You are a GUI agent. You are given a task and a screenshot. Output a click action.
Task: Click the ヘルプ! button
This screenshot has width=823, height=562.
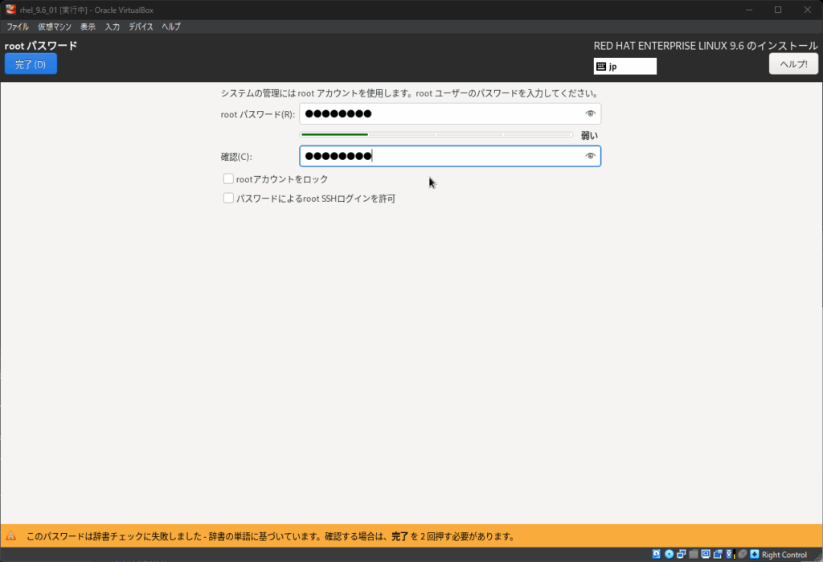[x=793, y=64]
